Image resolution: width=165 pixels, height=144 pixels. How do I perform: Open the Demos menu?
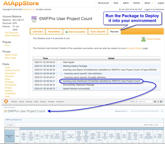(x=137, y=3)
